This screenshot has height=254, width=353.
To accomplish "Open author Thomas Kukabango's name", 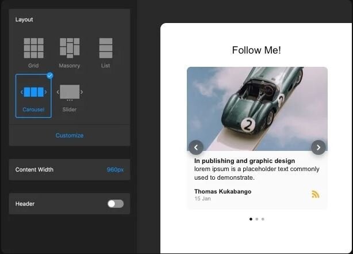I will tap(222, 191).
